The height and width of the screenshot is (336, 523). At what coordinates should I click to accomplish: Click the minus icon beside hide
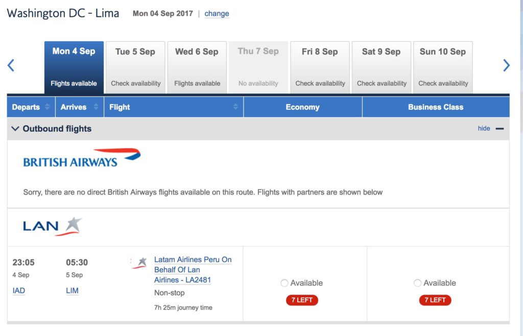tap(500, 129)
